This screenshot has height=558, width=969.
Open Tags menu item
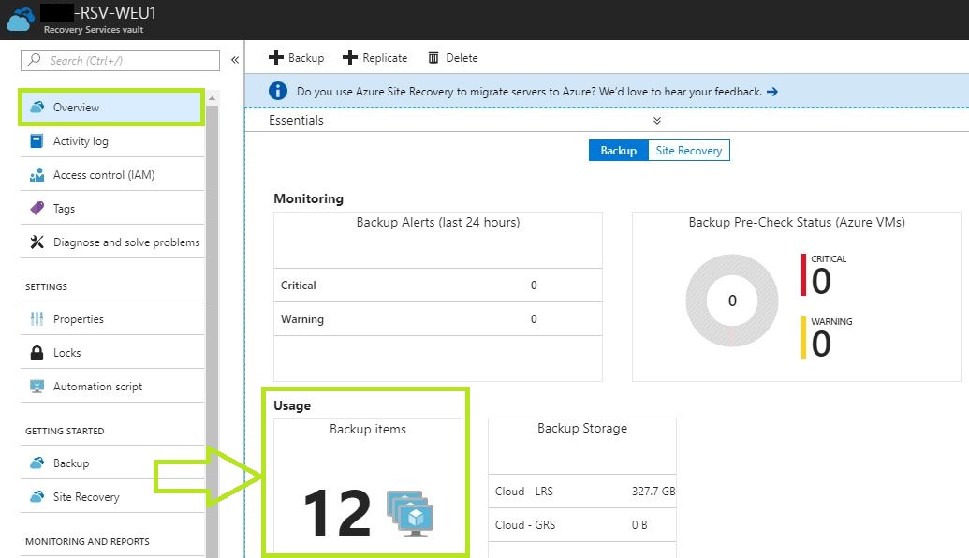(111, 208)
